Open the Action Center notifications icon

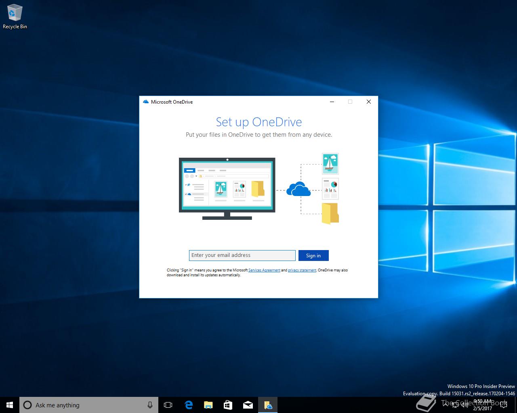tap(504, 405)
